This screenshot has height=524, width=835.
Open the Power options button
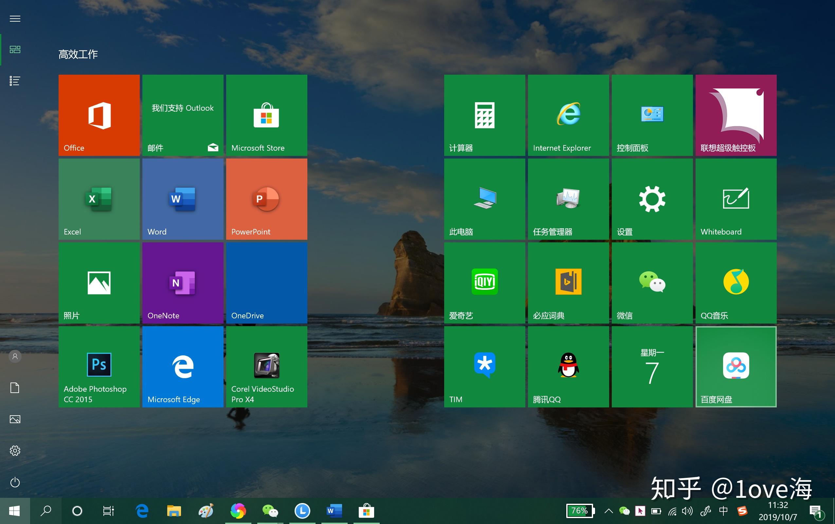click(x=15, y=482)
